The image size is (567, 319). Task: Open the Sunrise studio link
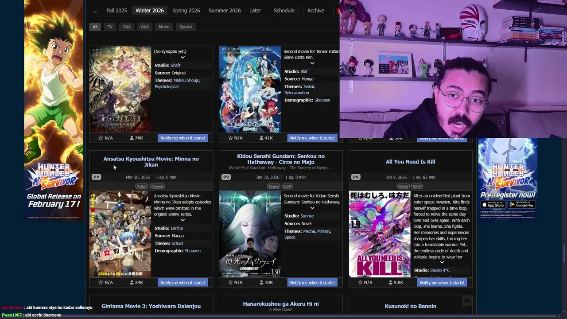[307, 216]
